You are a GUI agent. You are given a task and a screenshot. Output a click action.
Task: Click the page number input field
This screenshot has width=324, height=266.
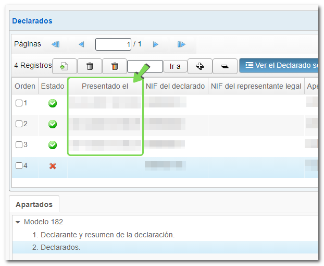[113, 44]
